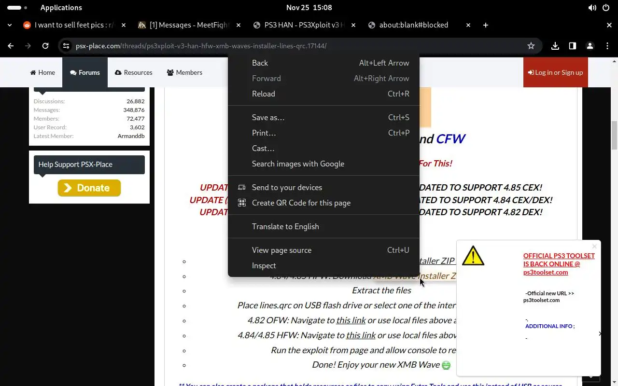The image size is (618, 386).
Task: Expand the tab search chevron
Action: (x=10, y=25)
